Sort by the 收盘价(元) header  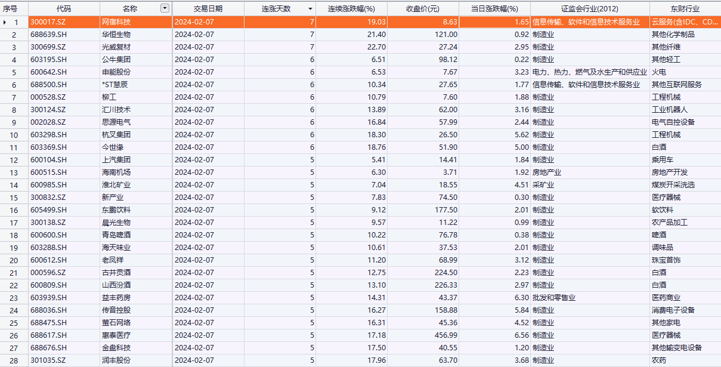coord(423,9)
